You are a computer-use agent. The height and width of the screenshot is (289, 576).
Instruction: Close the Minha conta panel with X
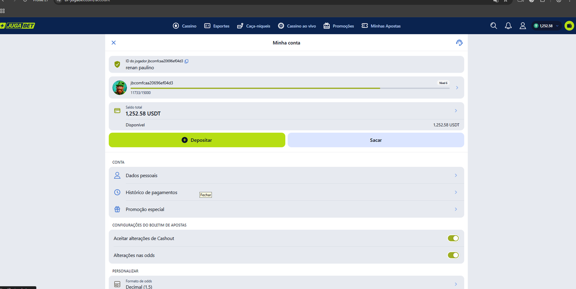pyautogui.click(x=114, y=43)
